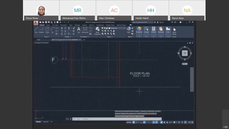Open the Properties palette icon

pyautogui.click(x=139, y=30)
